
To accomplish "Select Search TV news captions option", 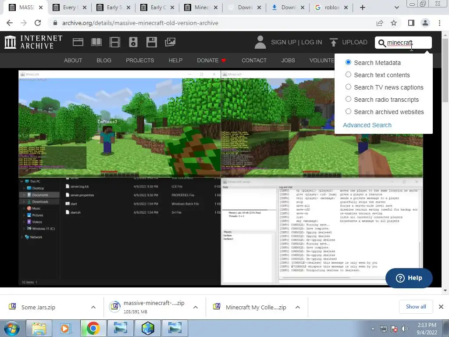I will [348, 87].
